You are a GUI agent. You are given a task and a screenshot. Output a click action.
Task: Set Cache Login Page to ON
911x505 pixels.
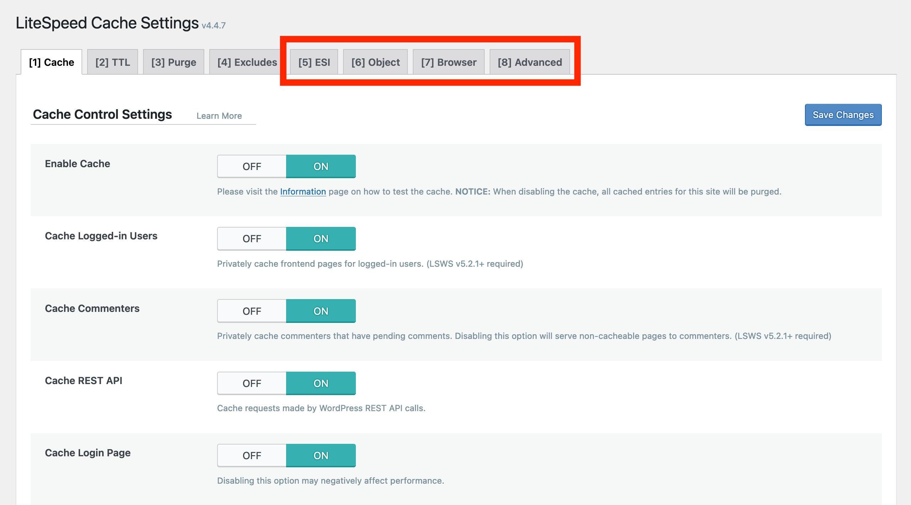click(x=321, y=456)
